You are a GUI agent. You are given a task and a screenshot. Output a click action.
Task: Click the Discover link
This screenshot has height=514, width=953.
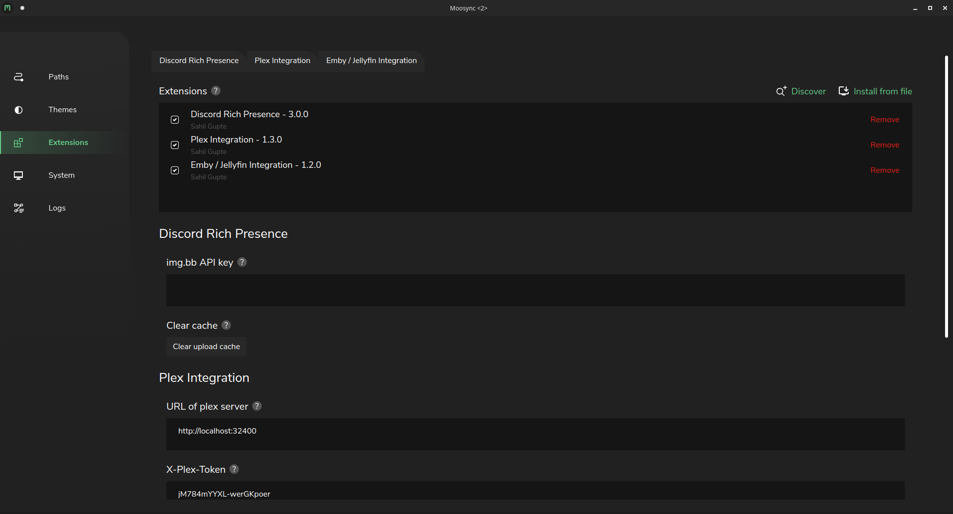click(808, 91)
